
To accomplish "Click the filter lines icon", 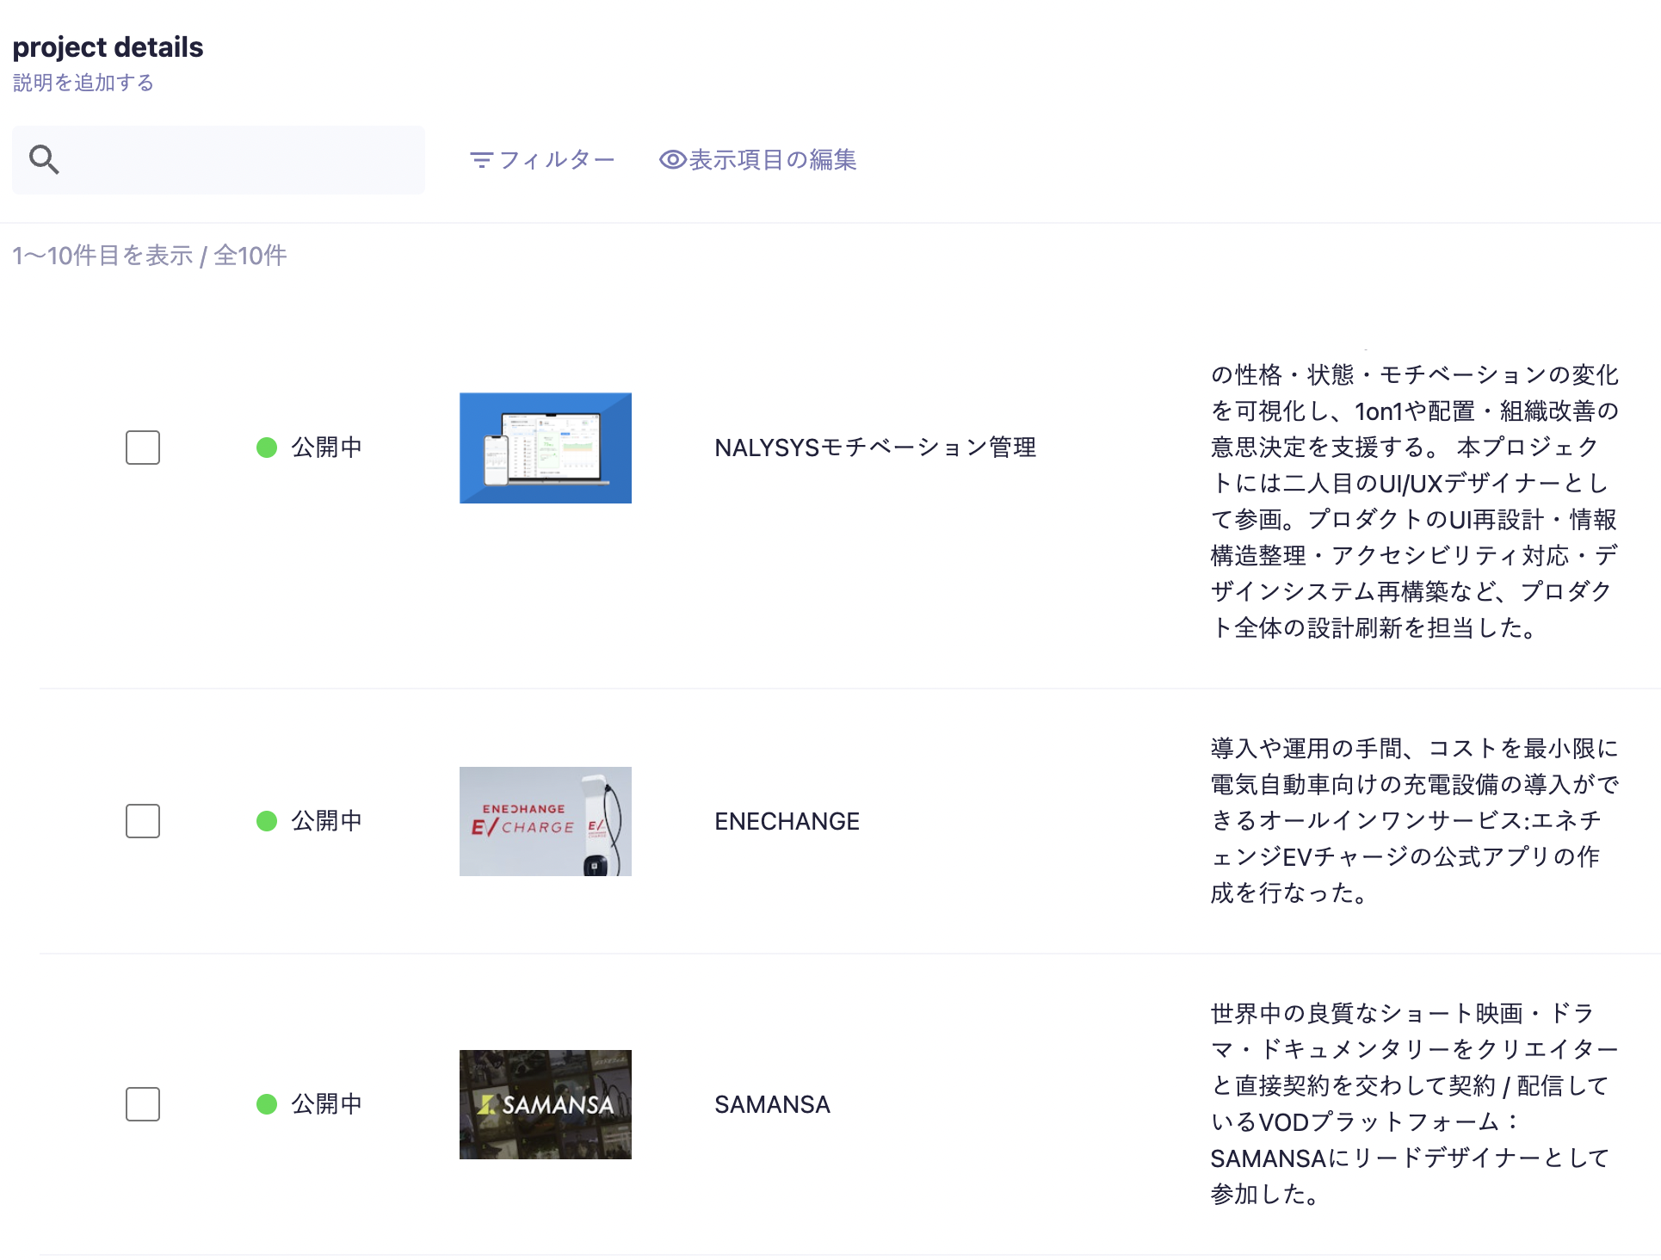I will (481, 160).
